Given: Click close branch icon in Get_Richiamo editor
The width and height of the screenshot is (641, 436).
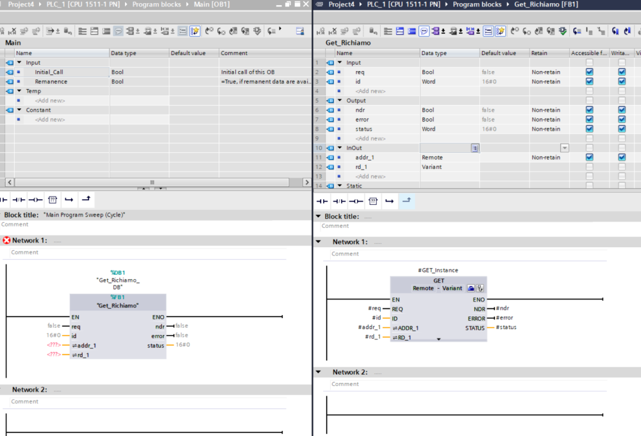Looking at the screenshot, I should 406,202.
